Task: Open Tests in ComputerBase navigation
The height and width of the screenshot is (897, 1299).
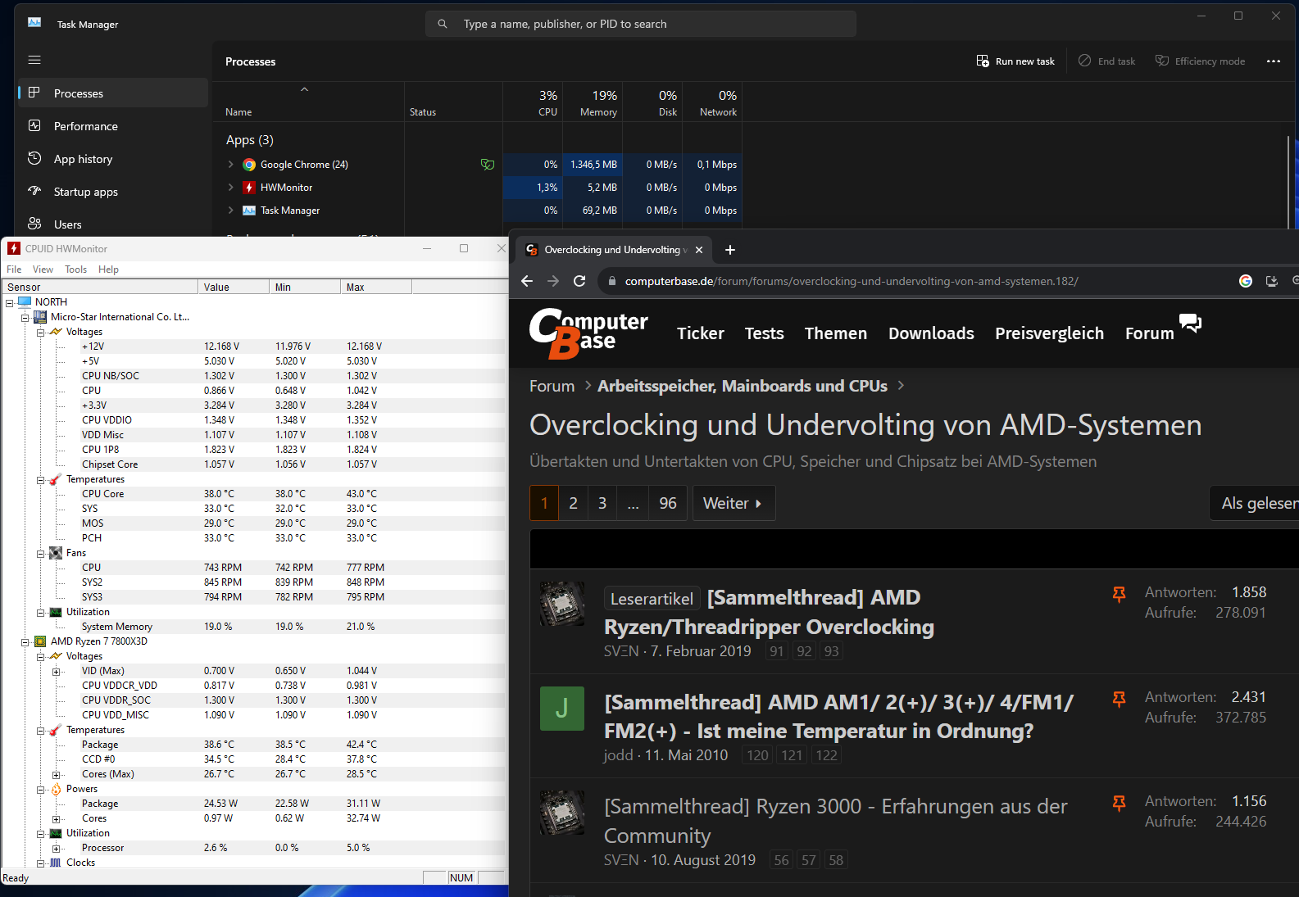Action: (765, 333)
